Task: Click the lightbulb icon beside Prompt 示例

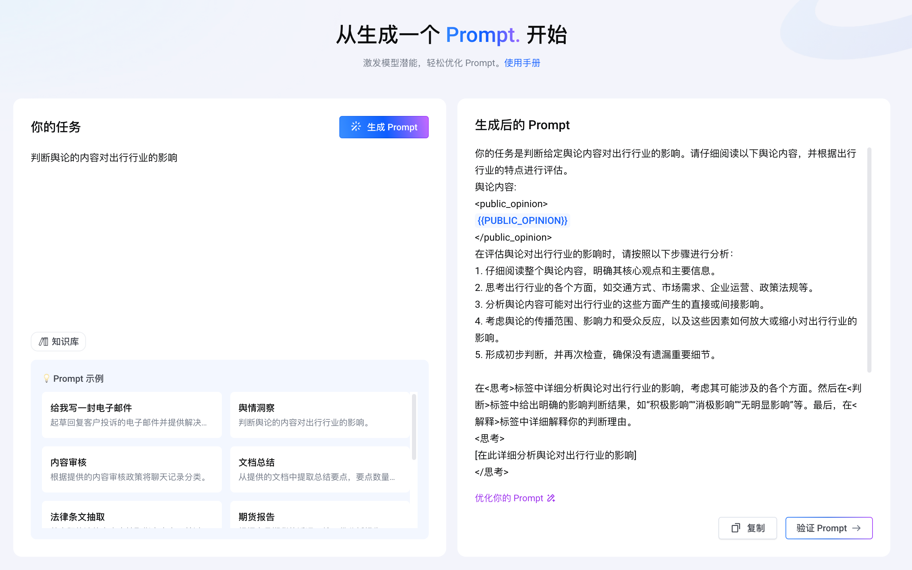Action: [46, 379]
